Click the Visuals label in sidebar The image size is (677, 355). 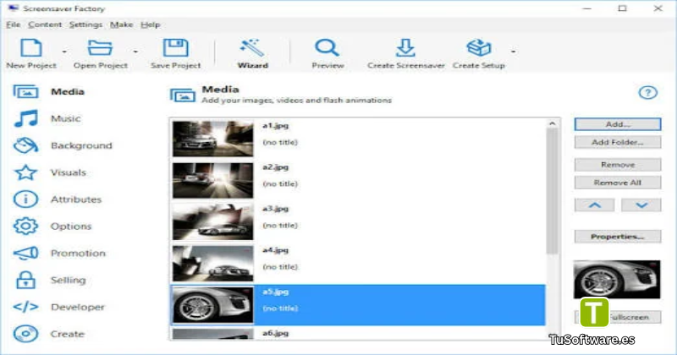tap(69, 172)
